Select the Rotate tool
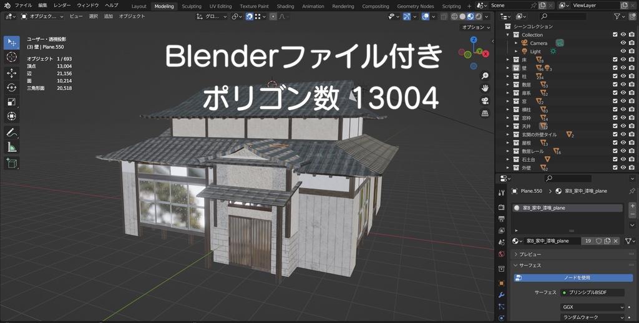The image size is (639, 323). 11,87
